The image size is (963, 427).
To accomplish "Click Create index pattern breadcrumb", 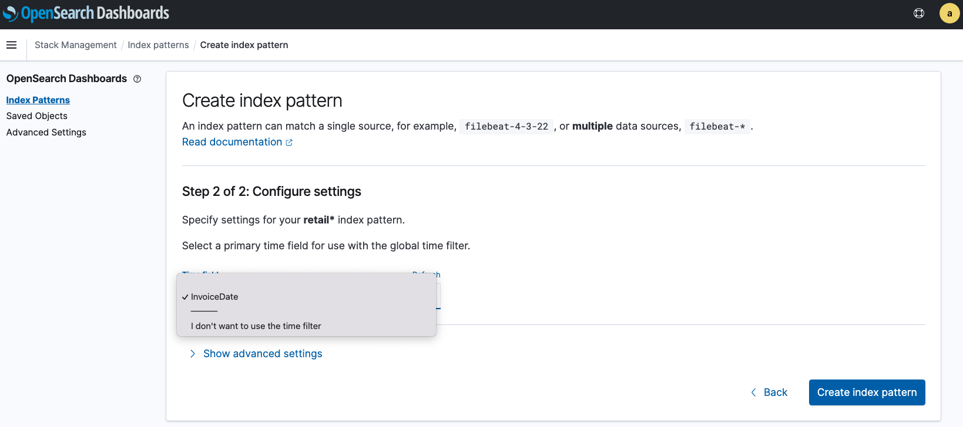I will click(244, 45).
